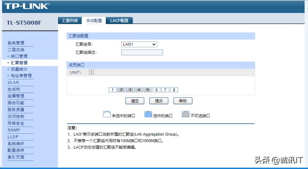Select port 1 in member ports
Image resolution: width=308 pixels, height=169 pixels.
point(113,90)
